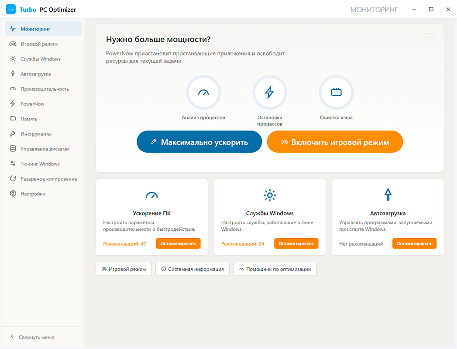Image resolution: width=457 pixels, height=349 pixels.
Task: Click the МОНИТОРИНГ title bar text
Action: tap(374, 10)
